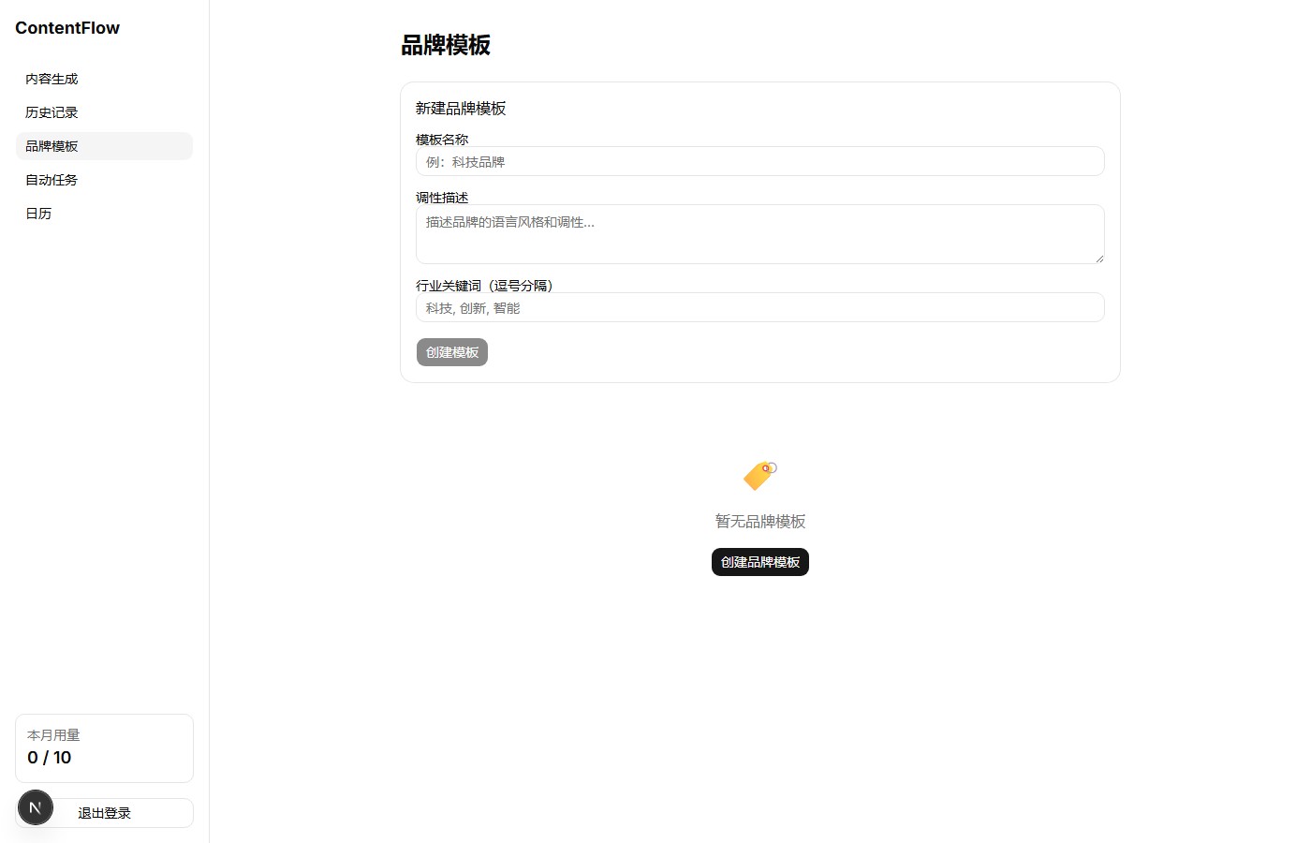Click the yellow tag icon above 暂无品牌模板

759,476
